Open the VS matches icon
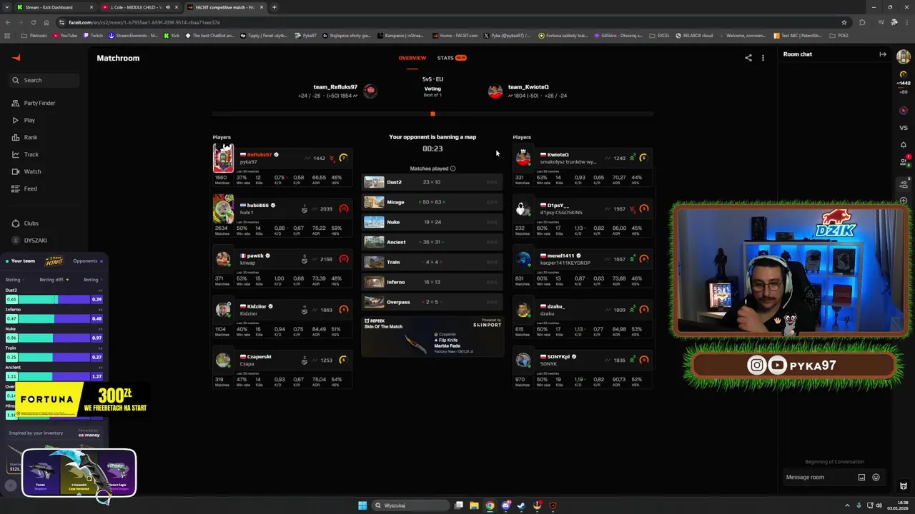The width and height of the screenshot is (915, 514). [x=904, y=128]
